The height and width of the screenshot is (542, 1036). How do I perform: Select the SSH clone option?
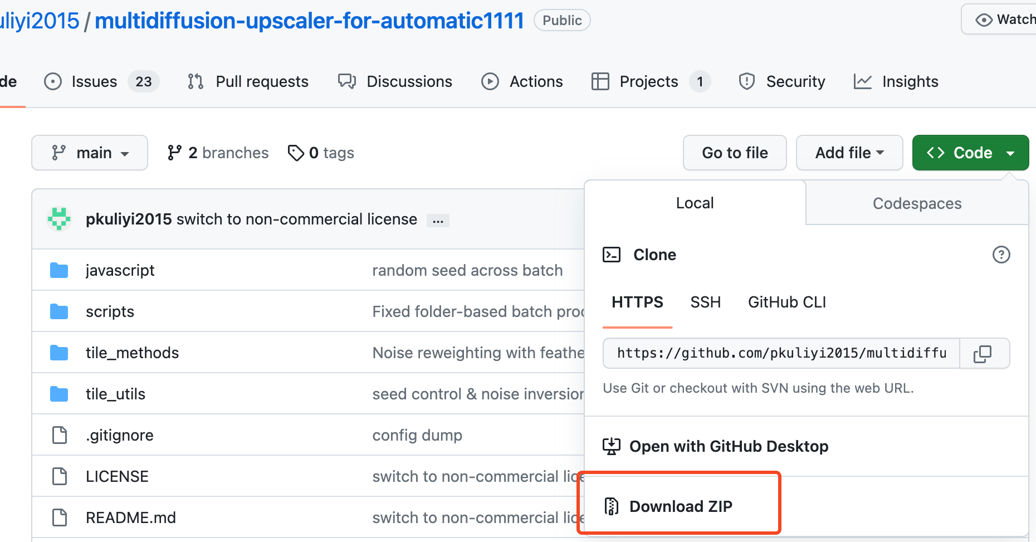(x=705, y=302)
